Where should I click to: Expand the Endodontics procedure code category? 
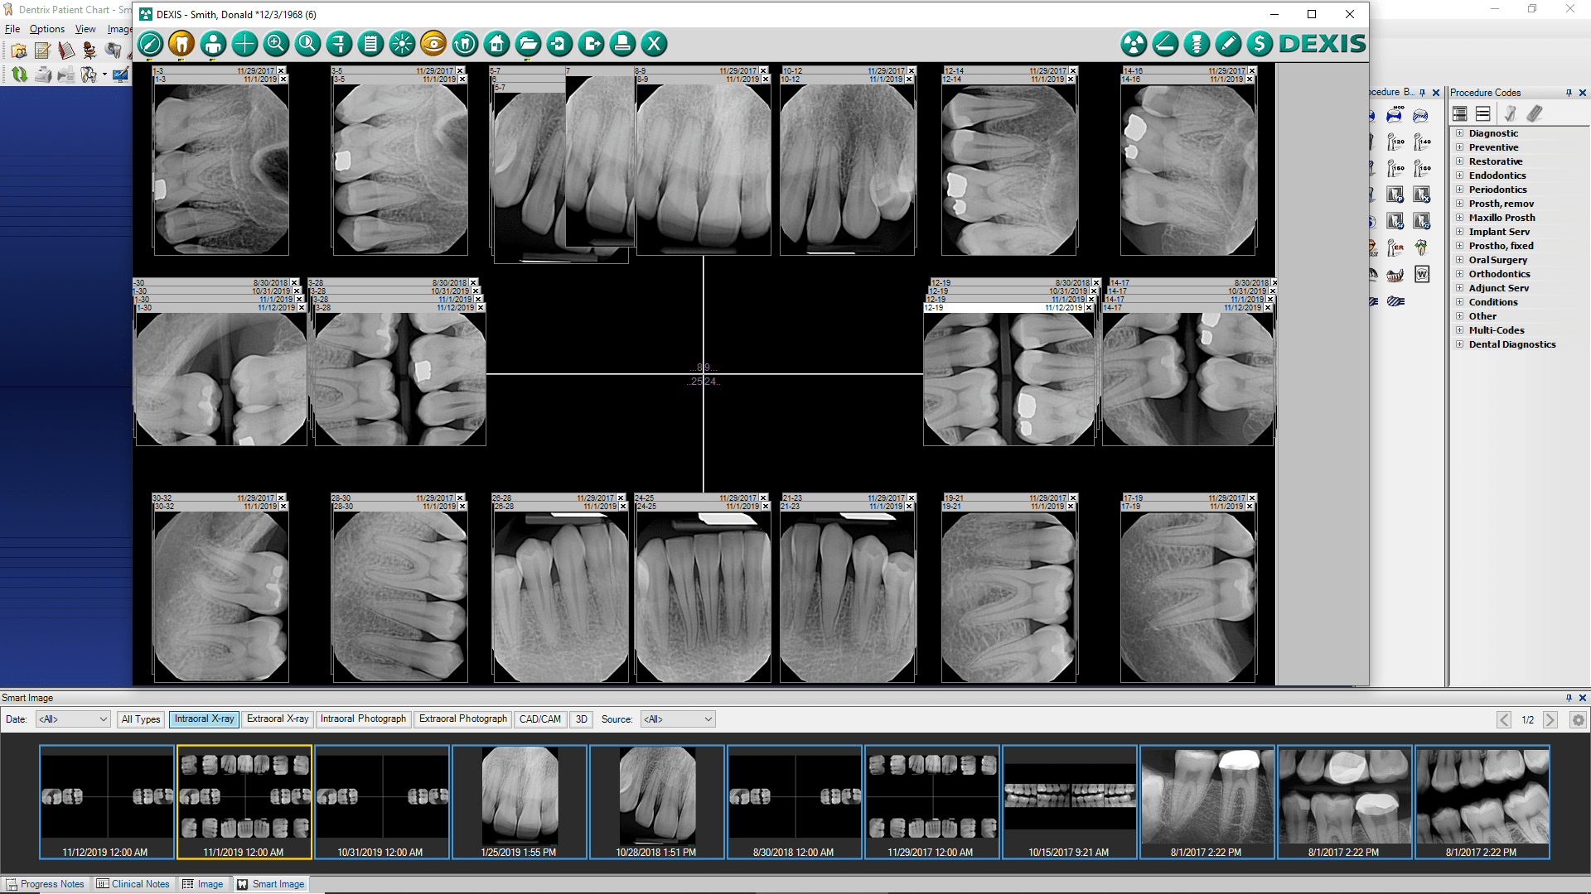pos(1460,175)
